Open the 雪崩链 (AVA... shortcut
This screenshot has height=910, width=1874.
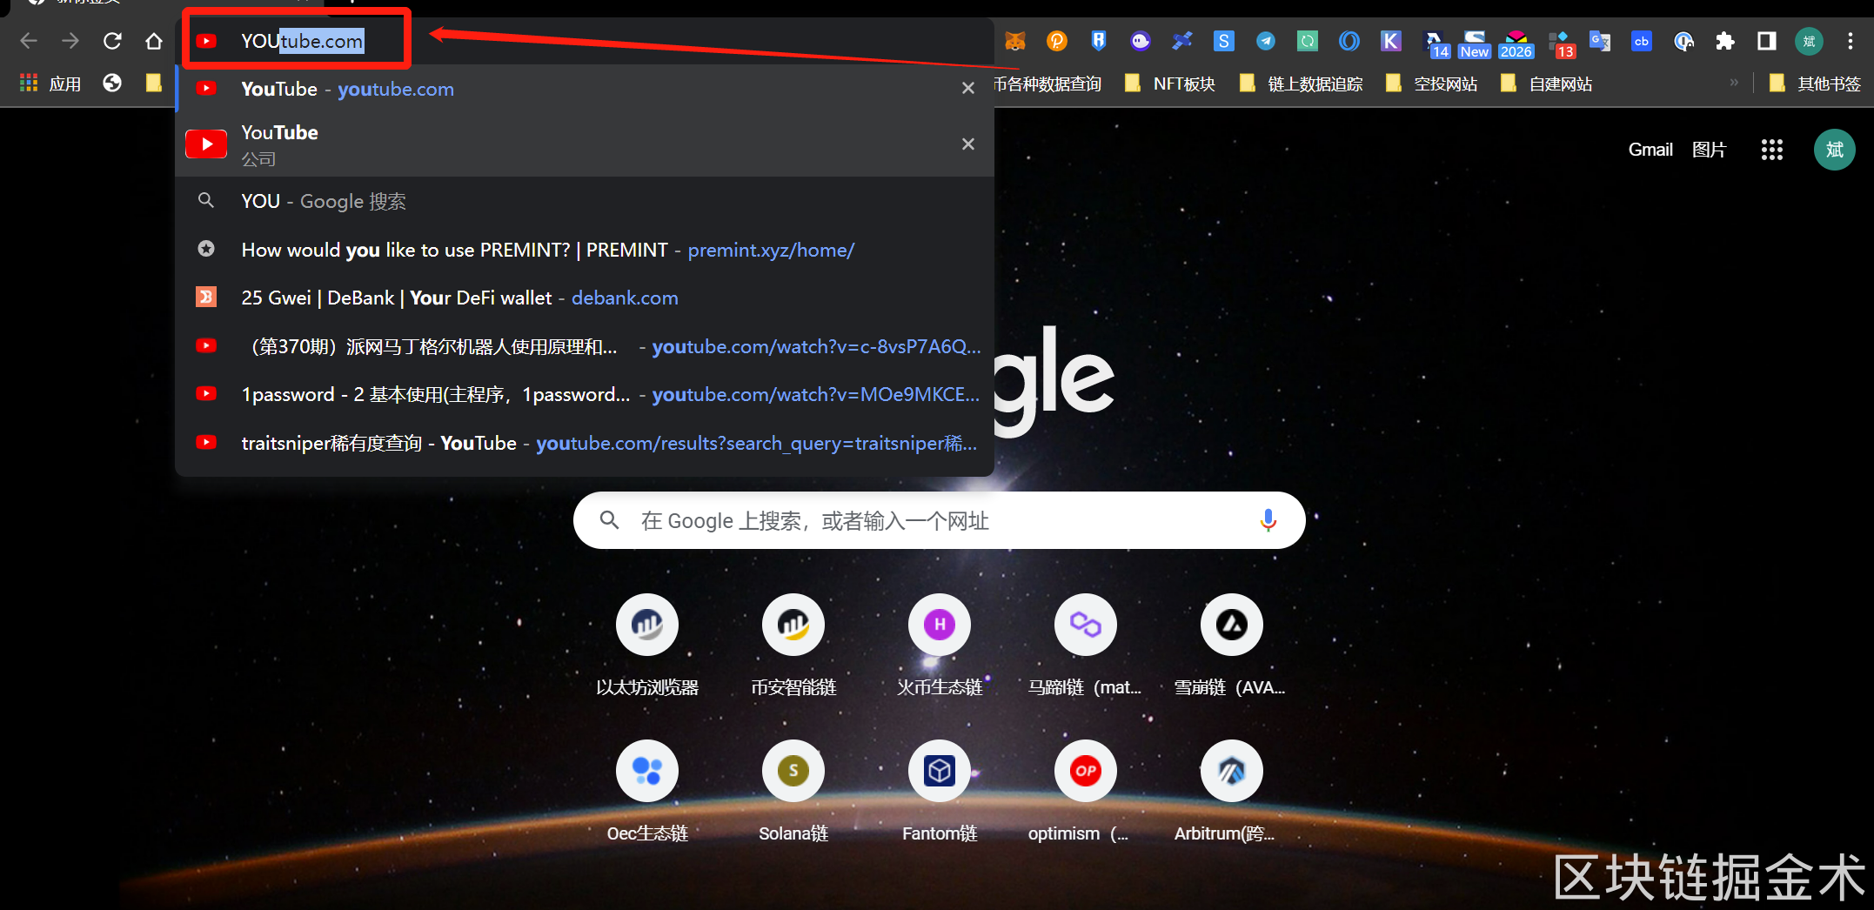[1232, 646]
